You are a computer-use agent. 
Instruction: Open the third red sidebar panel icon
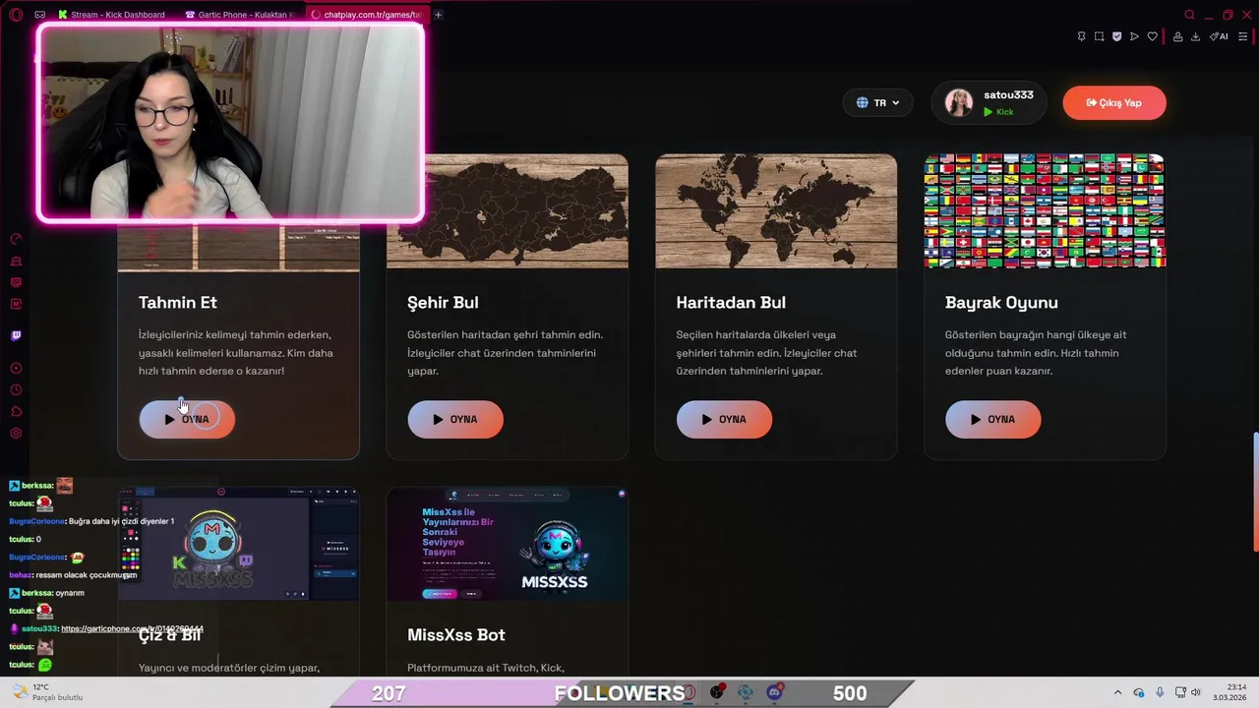point(16,283)
